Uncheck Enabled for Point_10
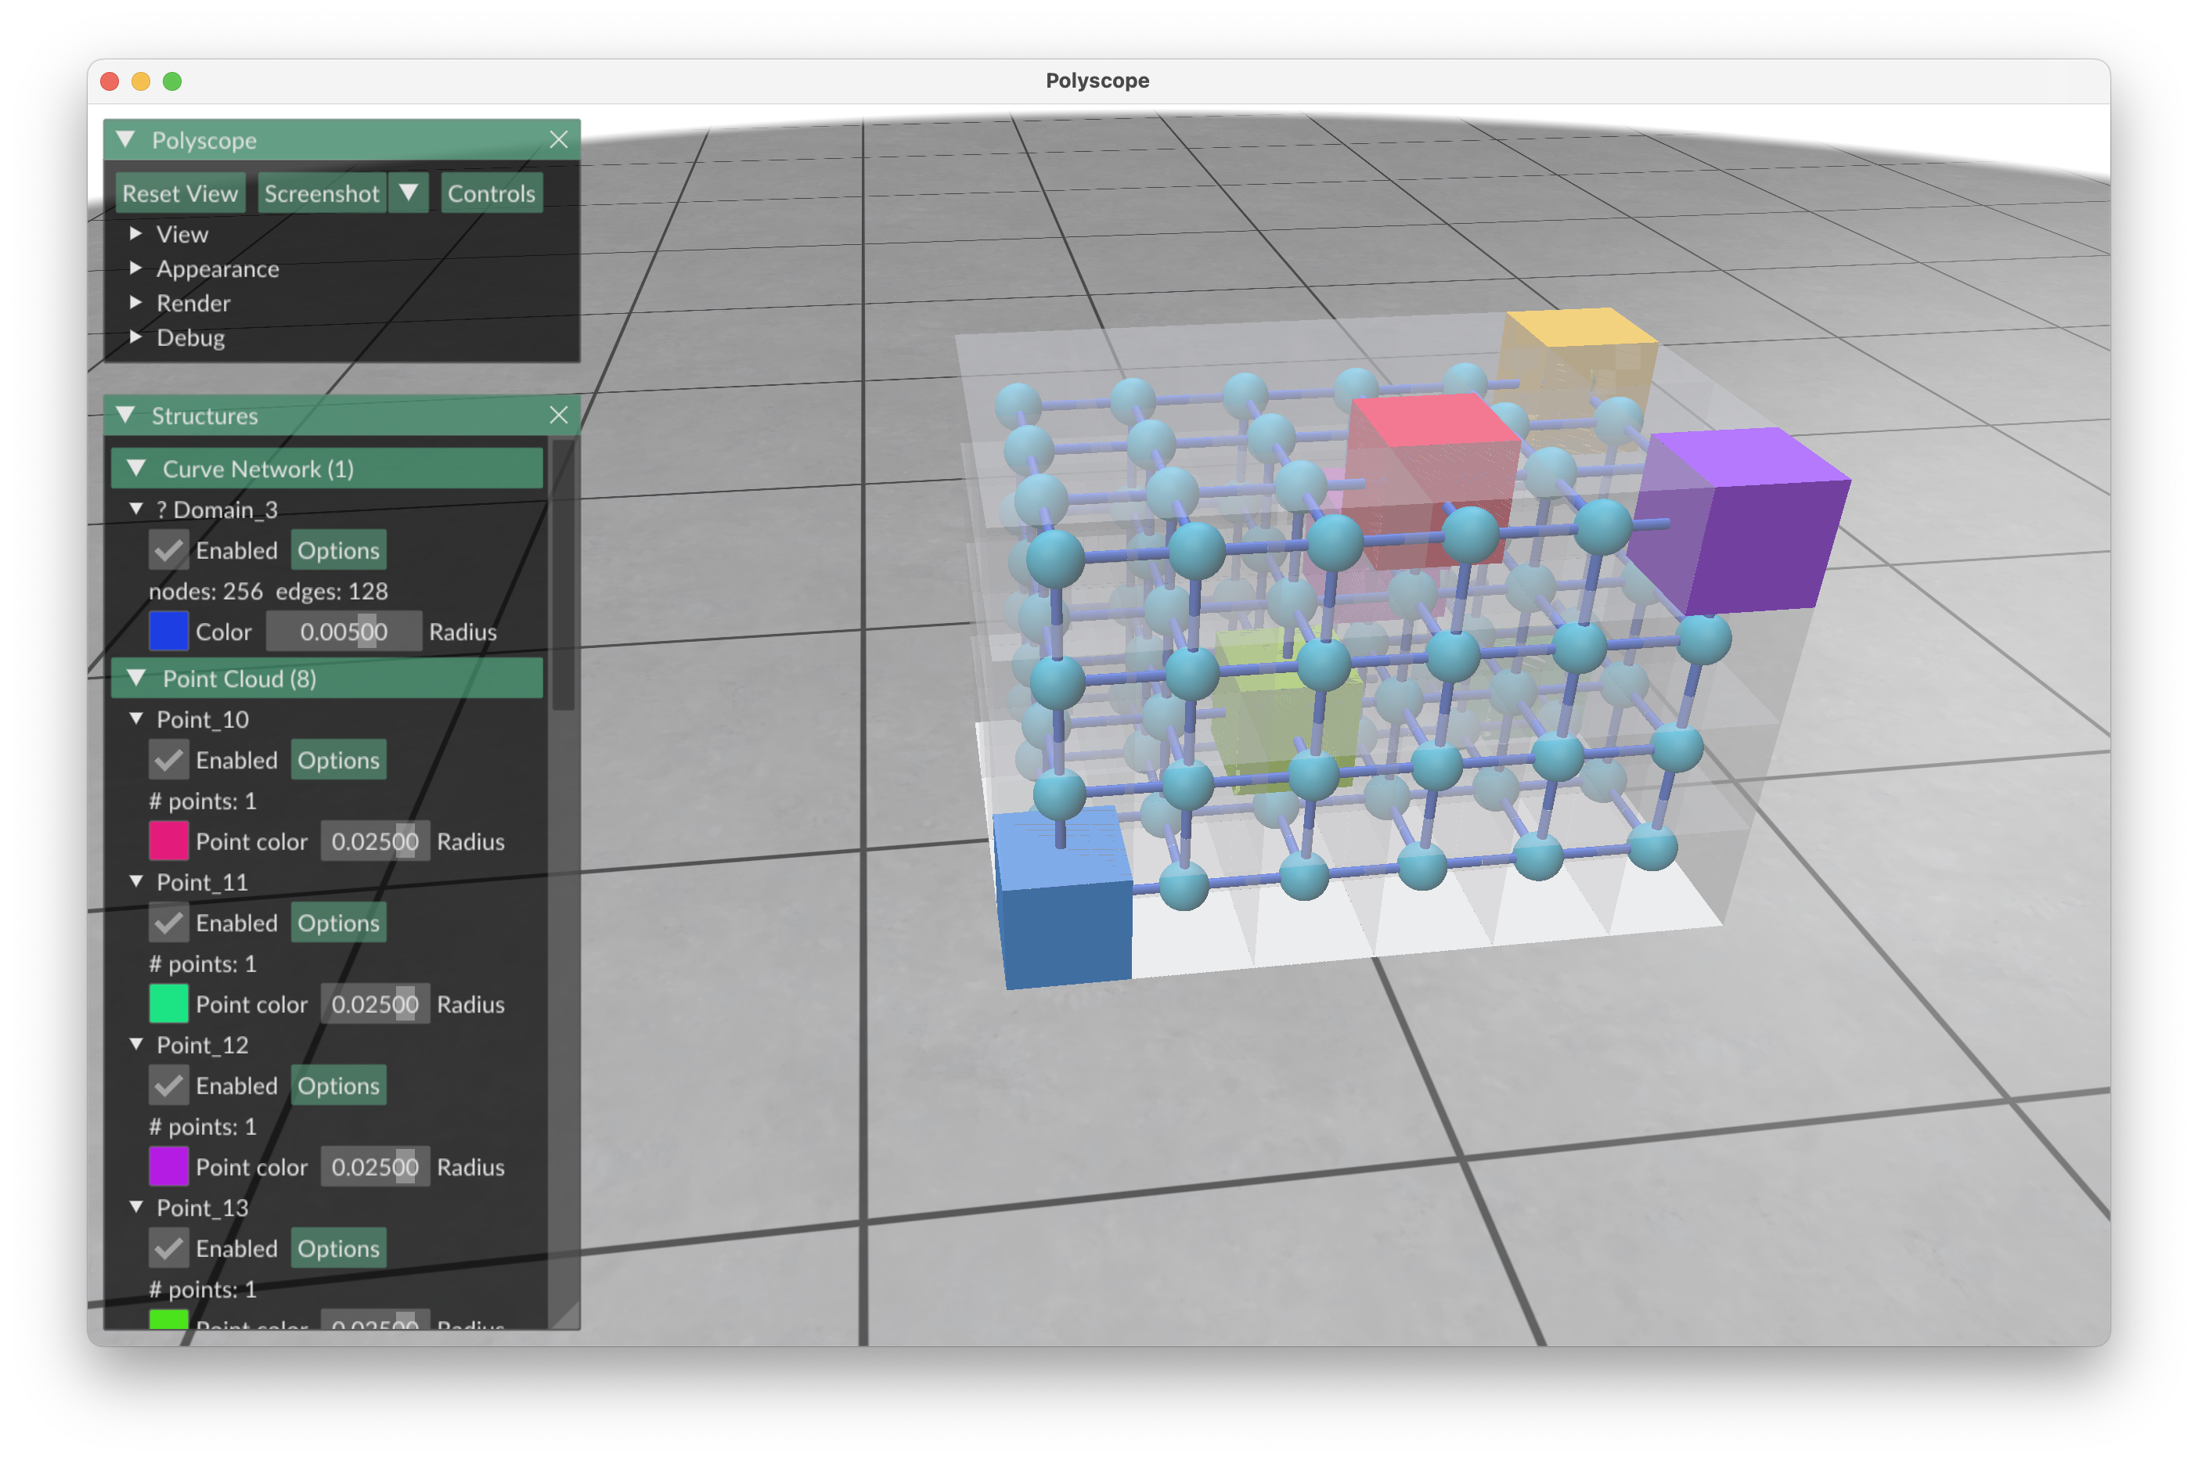 169,760
